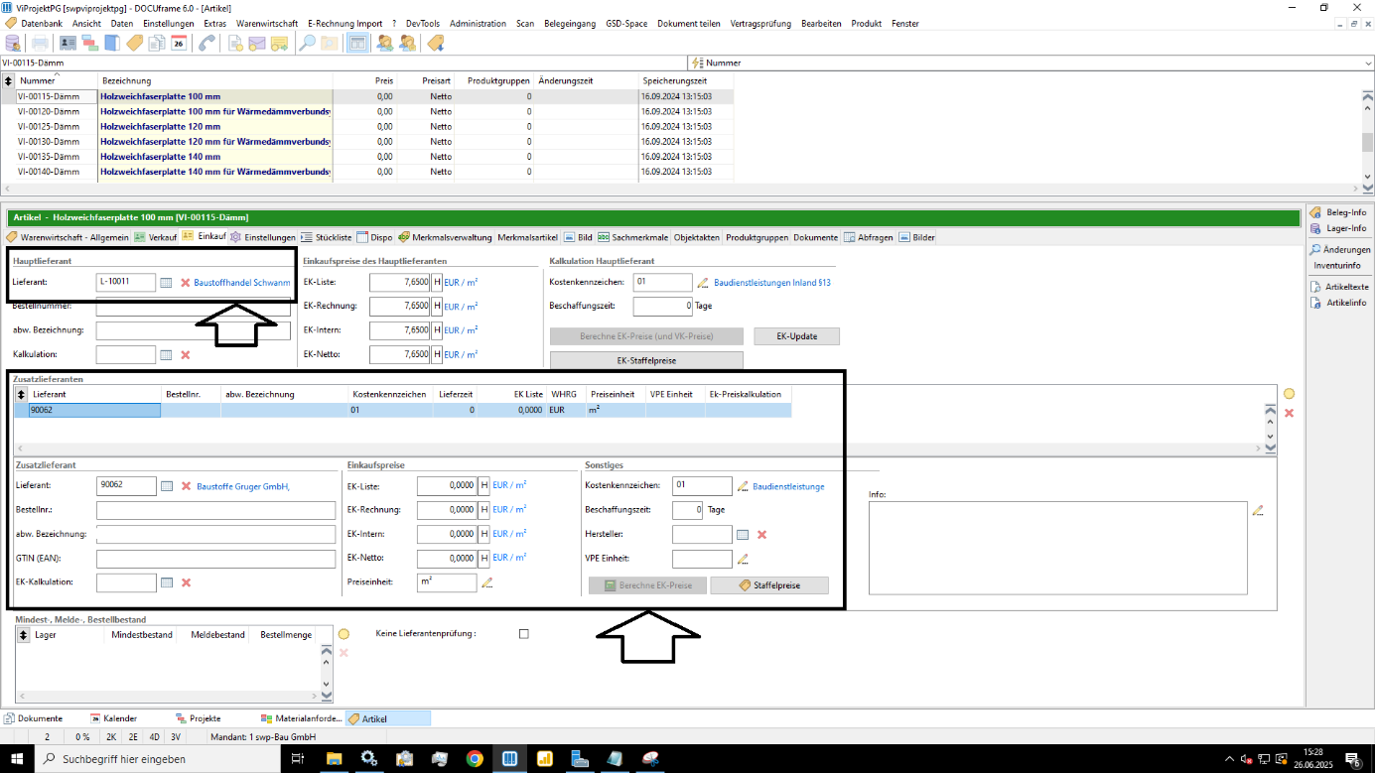Open lookup grid next to Zusatzlieferant 90062 field
The image size is (1375, 773).
point(167,486)
